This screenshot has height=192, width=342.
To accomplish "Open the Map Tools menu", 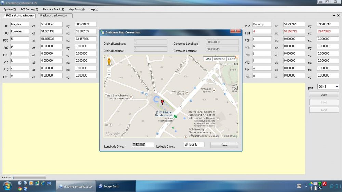I will [77, 9].
